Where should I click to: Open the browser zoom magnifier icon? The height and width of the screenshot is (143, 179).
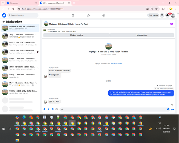pyautogui.click(x=152, y=9)
